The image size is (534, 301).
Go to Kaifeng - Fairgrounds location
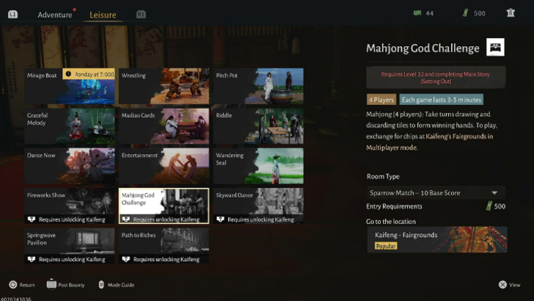coord(436,240)
